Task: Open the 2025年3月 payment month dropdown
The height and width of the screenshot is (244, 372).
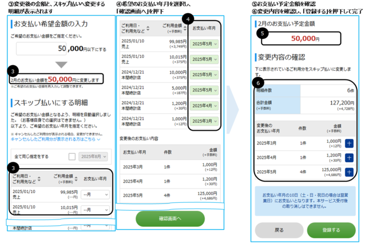Action: pyautogui.click(x=204, y=121)
